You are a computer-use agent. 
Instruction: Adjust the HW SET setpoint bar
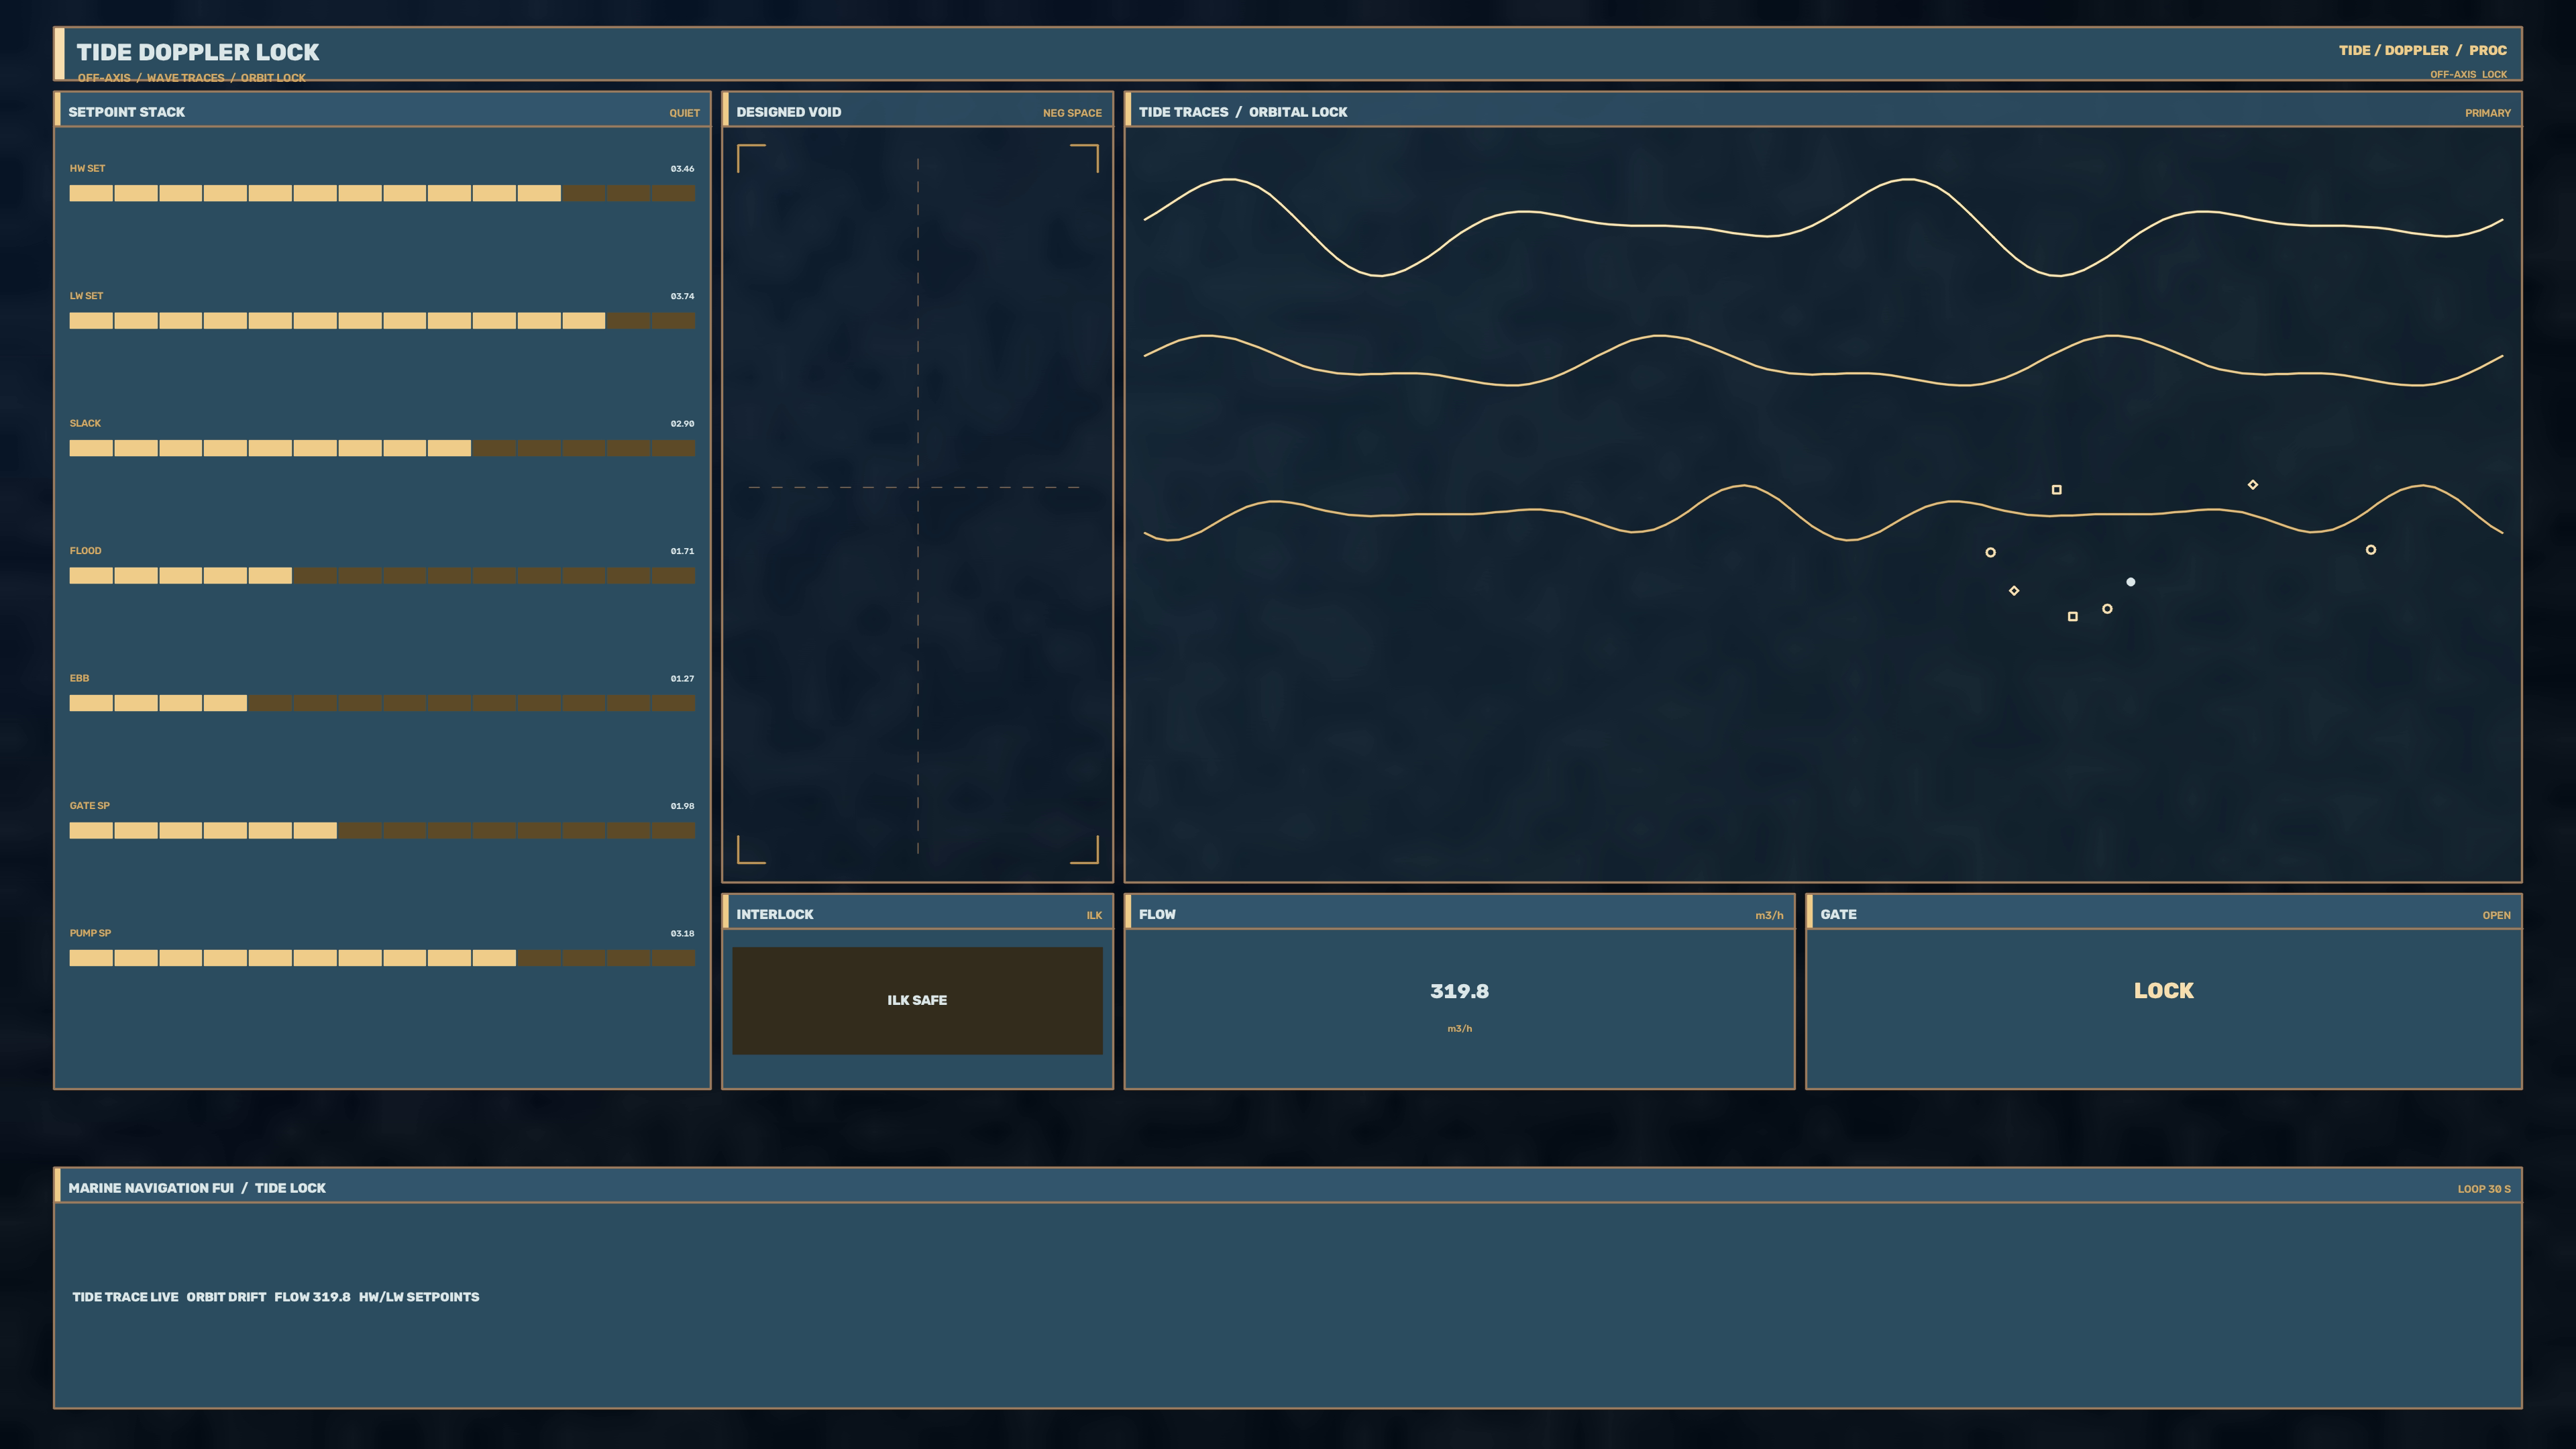pyautogui.click(x=382, y=193)
